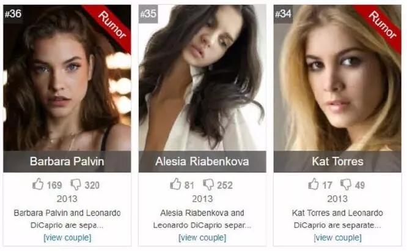Open Alesia Riabenkova's portrait photo
The height and width of the screenshot is (251, 407).
[202, 78]
